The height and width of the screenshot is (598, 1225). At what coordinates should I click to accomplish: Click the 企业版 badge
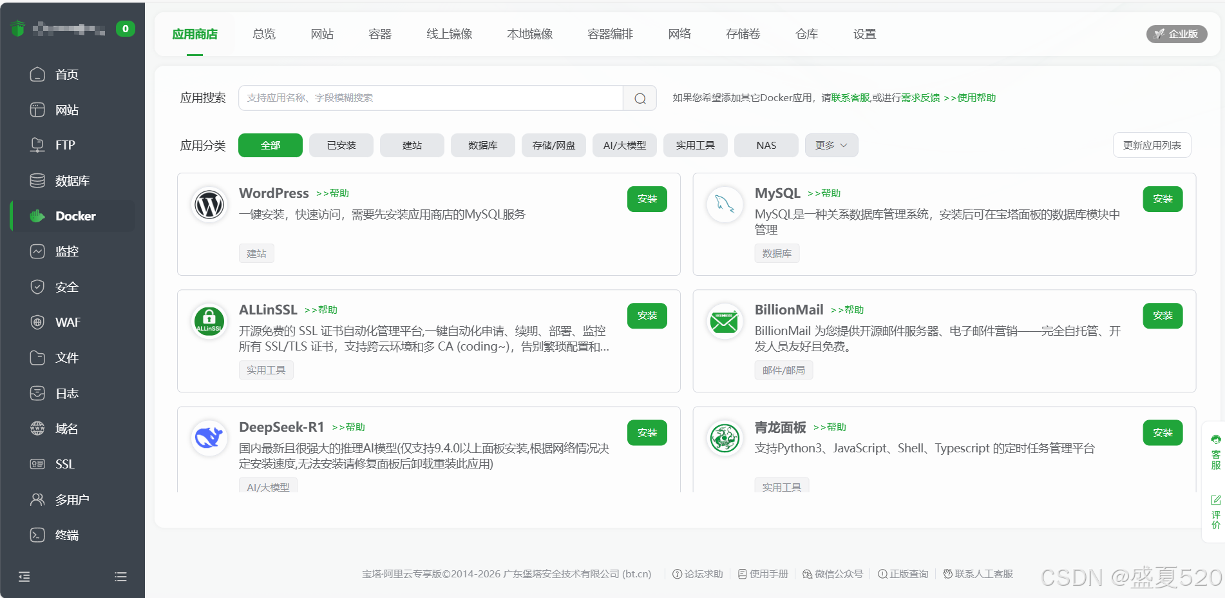tap(1177, 34)
